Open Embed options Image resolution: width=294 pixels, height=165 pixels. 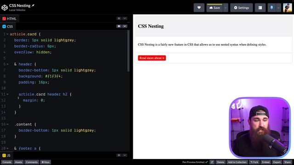266,162
